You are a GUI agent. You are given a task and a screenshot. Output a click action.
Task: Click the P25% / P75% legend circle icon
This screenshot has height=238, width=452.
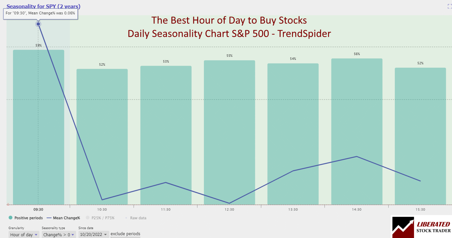coord(88,218)
